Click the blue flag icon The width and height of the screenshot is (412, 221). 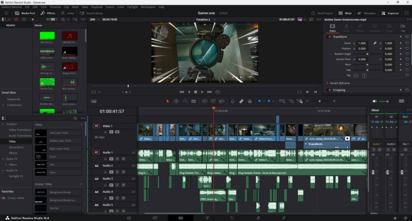(259, 101)
